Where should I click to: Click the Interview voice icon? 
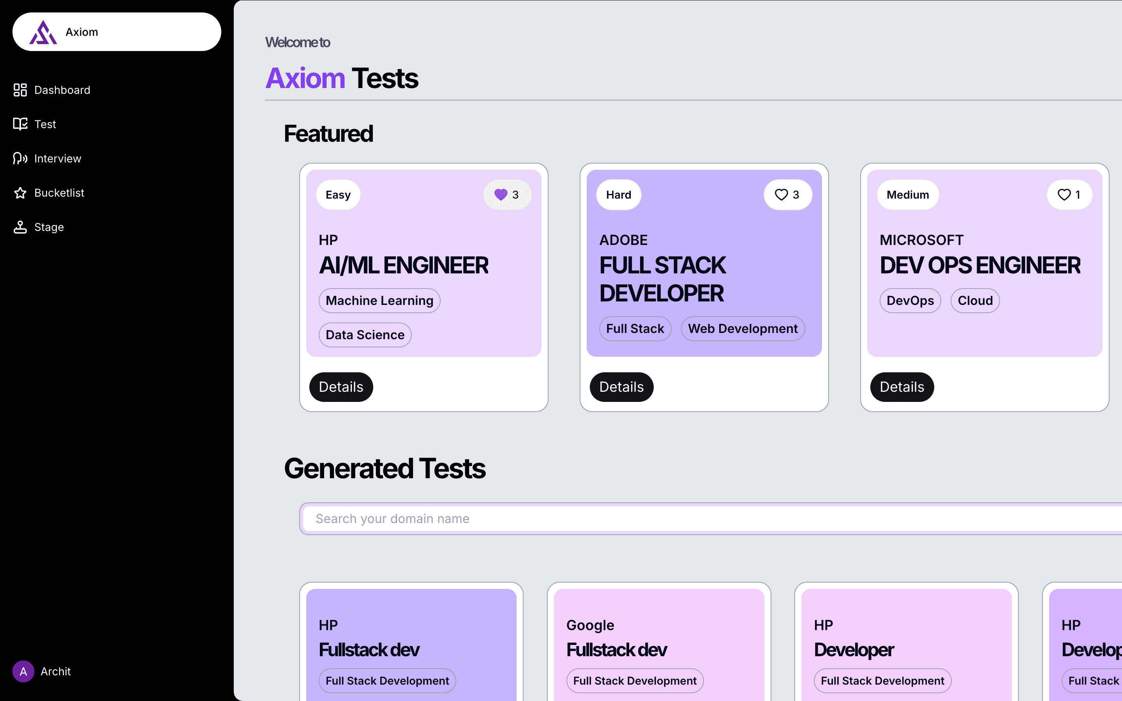(x=20, y=159)
